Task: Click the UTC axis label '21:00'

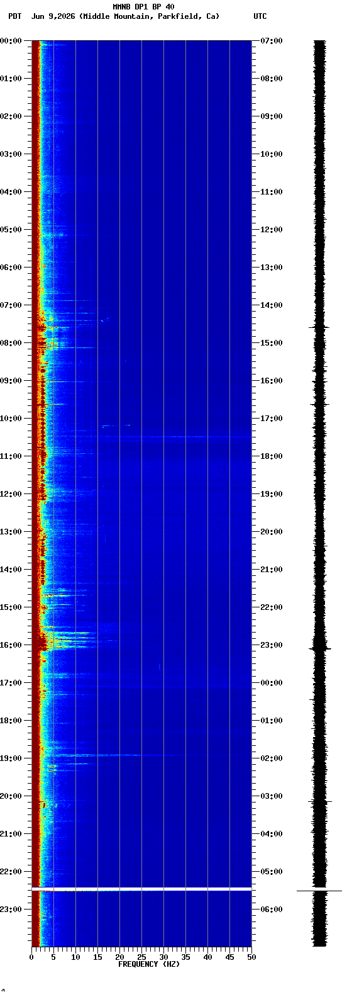Action: tap(272, 570)
